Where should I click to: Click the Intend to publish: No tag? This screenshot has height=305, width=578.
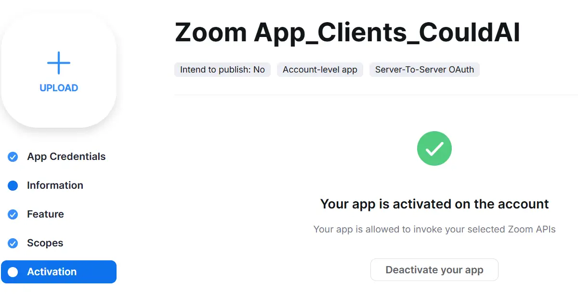223,70
